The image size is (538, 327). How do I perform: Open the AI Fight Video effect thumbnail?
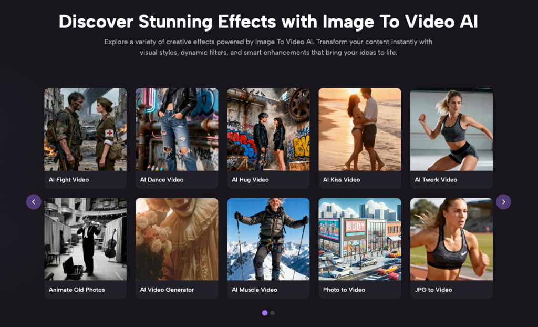85,129
